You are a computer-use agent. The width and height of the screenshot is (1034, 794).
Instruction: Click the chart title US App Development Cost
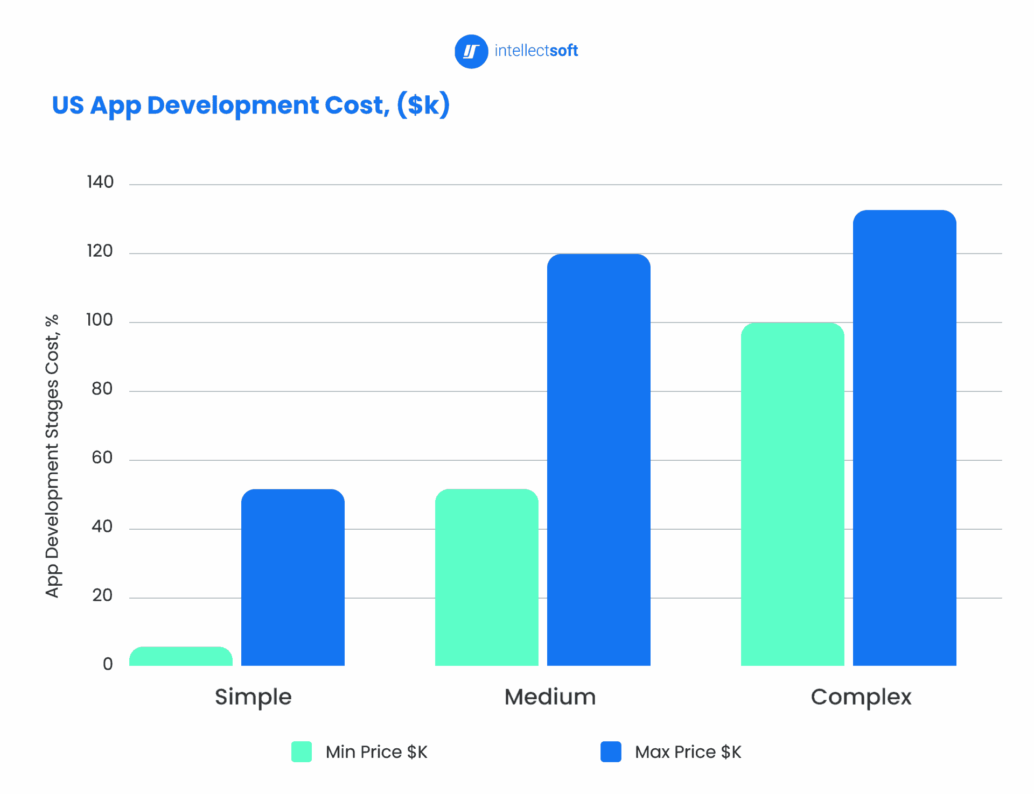251,106
